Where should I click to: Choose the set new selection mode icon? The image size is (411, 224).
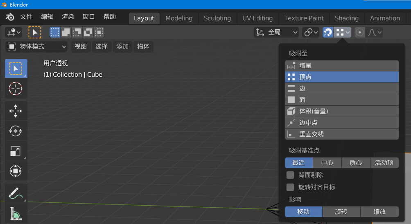tap(55, 32)
